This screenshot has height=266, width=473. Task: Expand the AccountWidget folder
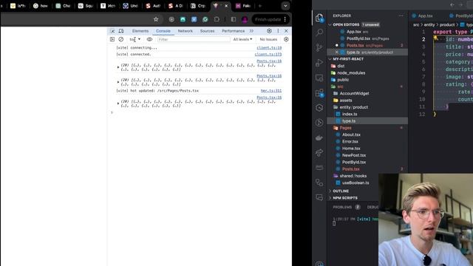[x=354, y=94]
